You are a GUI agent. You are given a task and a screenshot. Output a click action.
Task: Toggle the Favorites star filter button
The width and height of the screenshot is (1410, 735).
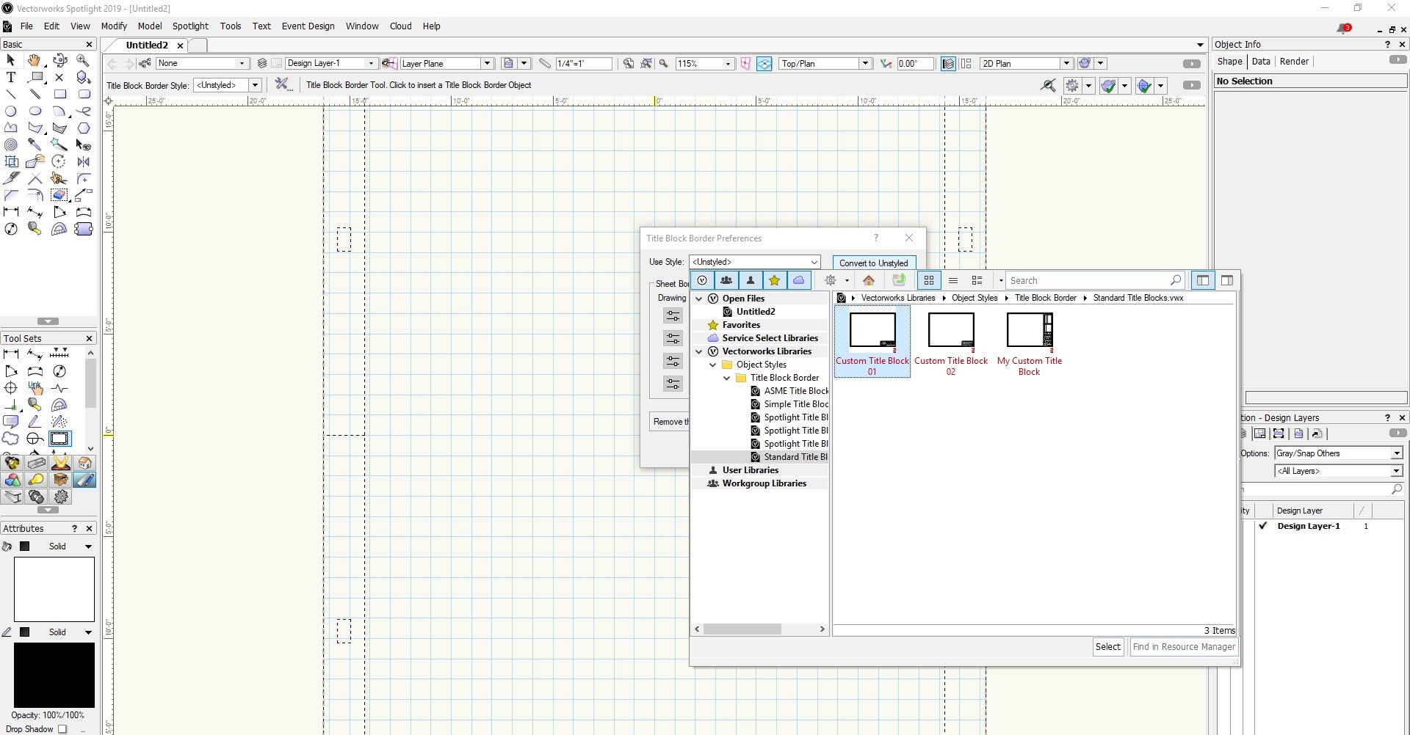pos(774,280)
